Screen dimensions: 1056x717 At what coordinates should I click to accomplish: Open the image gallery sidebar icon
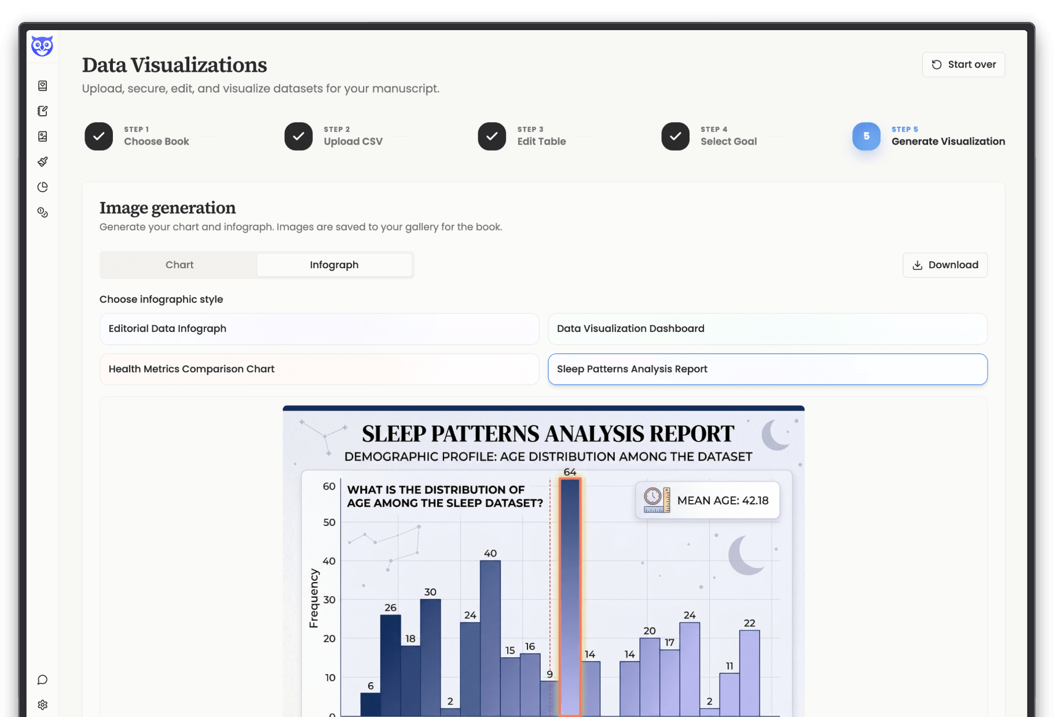point(42,136)
